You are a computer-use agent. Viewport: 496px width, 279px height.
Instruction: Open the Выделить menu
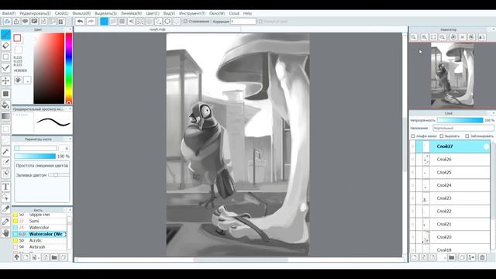point(105,13)
